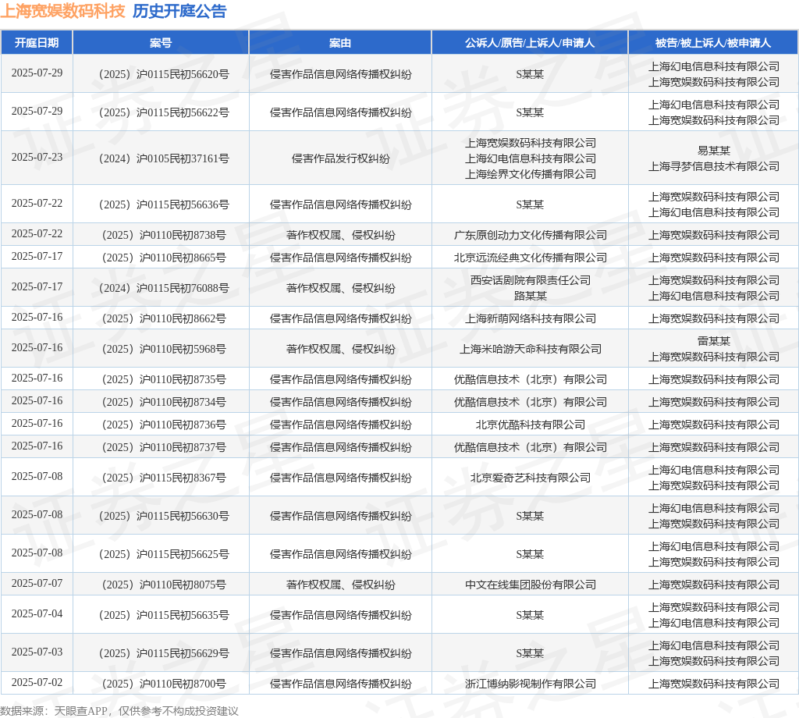
Task: Click the 数据来源 footer note
Action: pos(119,711)
